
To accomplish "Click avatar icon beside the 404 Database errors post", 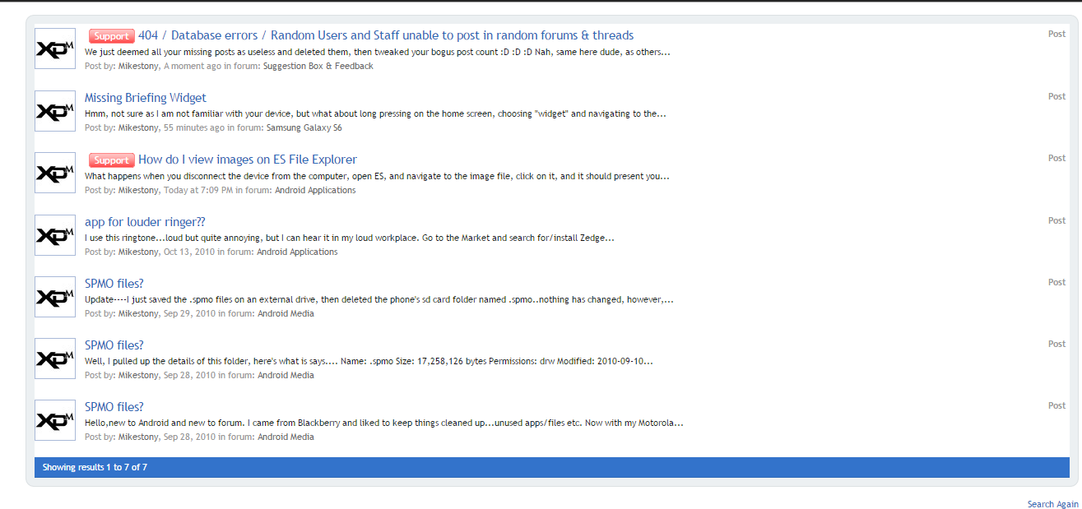I will (55, 49).
